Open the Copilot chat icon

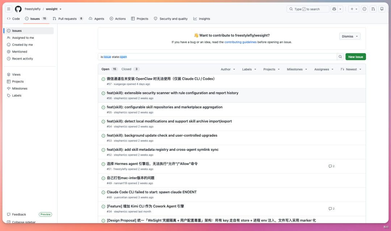tap(334, 9)
